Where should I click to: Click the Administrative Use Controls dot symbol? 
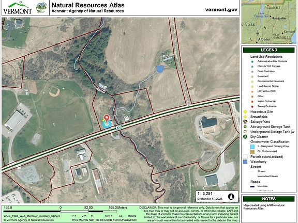coord(252,61)
